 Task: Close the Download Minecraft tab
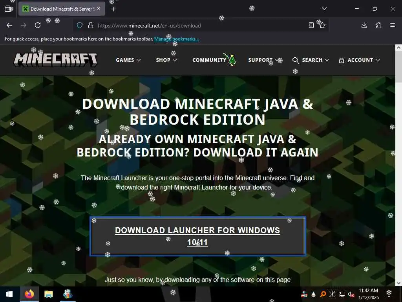(99, 9)
